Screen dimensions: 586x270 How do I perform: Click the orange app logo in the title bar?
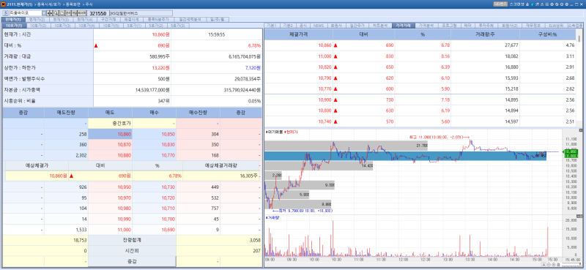(x=4, y=4)
